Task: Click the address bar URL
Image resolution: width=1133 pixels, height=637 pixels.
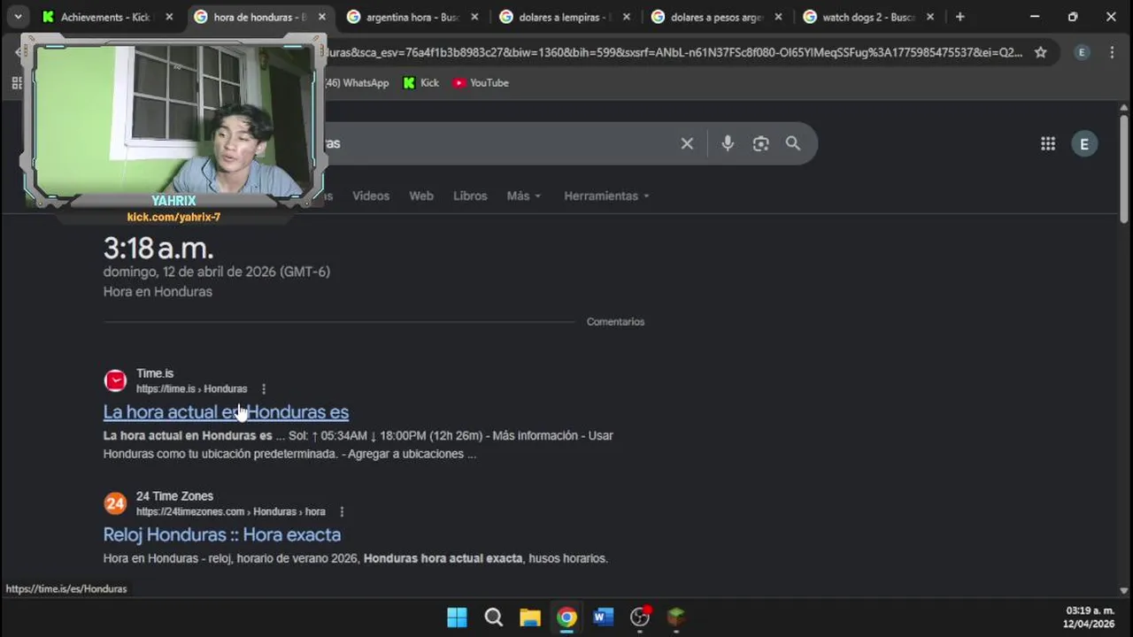Action: click(x=673, y=52)
